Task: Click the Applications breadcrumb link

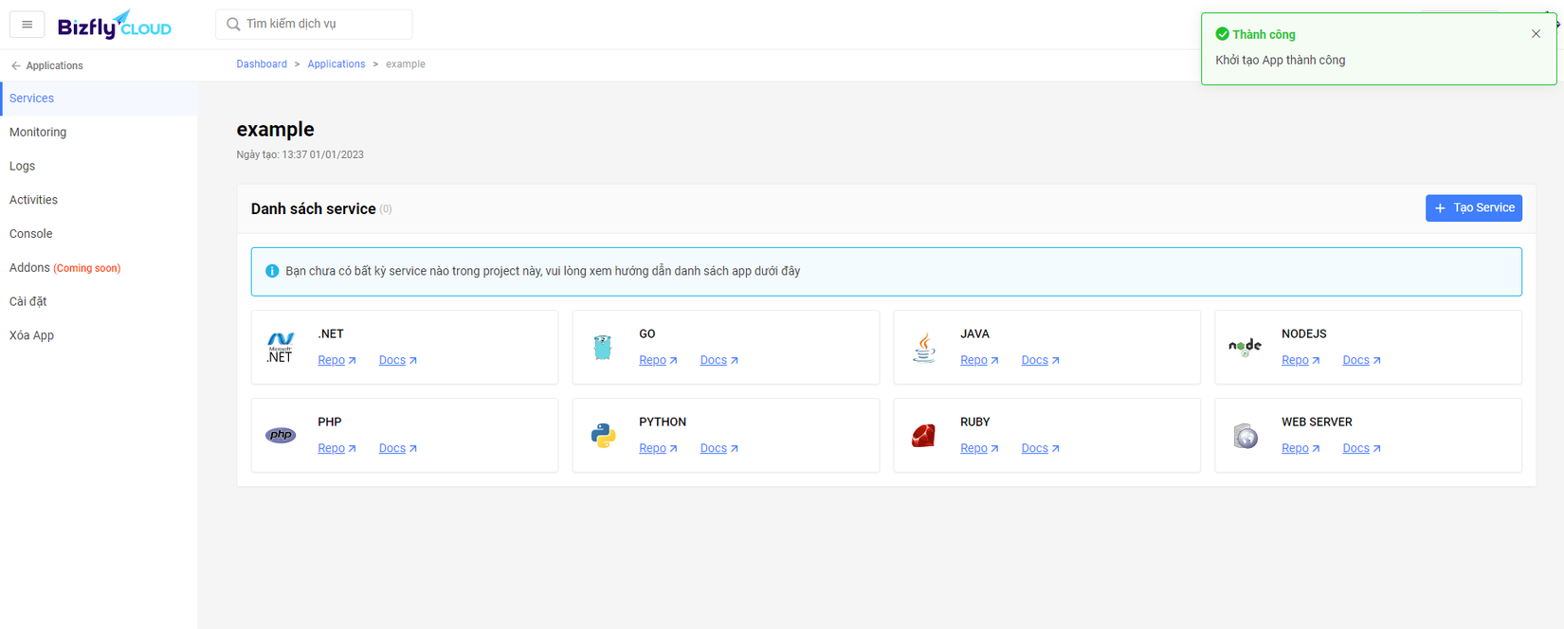Action: click(336, 64)
